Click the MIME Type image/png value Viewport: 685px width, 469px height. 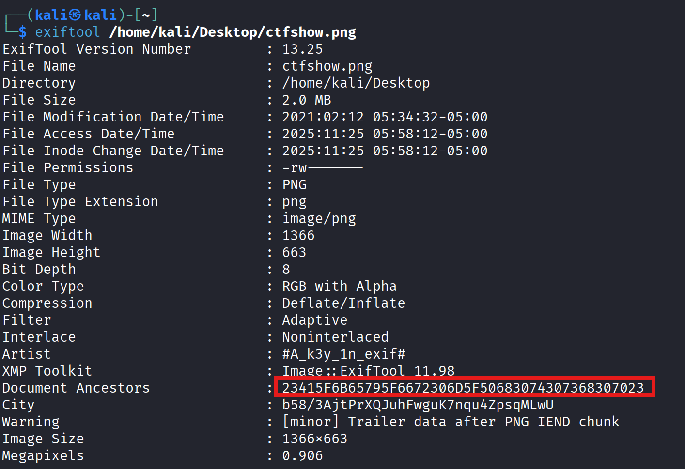[x=319, y=218]
